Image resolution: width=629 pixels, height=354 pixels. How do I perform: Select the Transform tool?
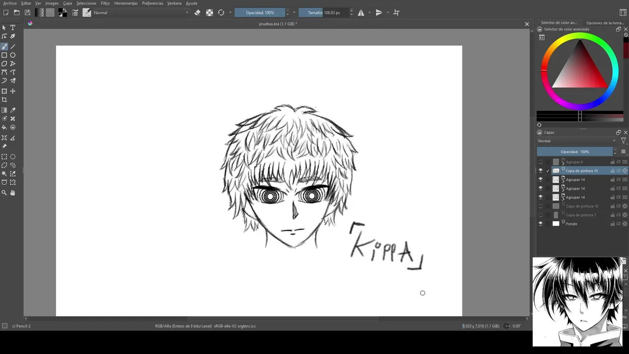[4, 91]
